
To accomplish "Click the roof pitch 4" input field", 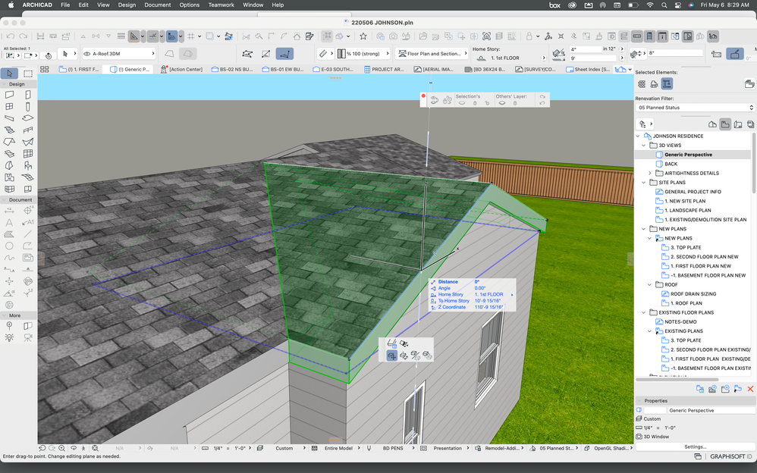I will (585, 49).
